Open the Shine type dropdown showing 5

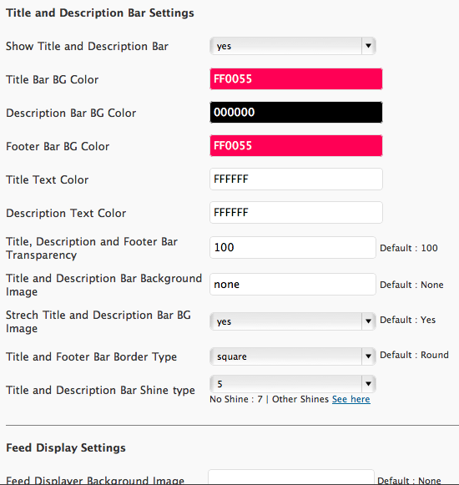click(293, 384)
